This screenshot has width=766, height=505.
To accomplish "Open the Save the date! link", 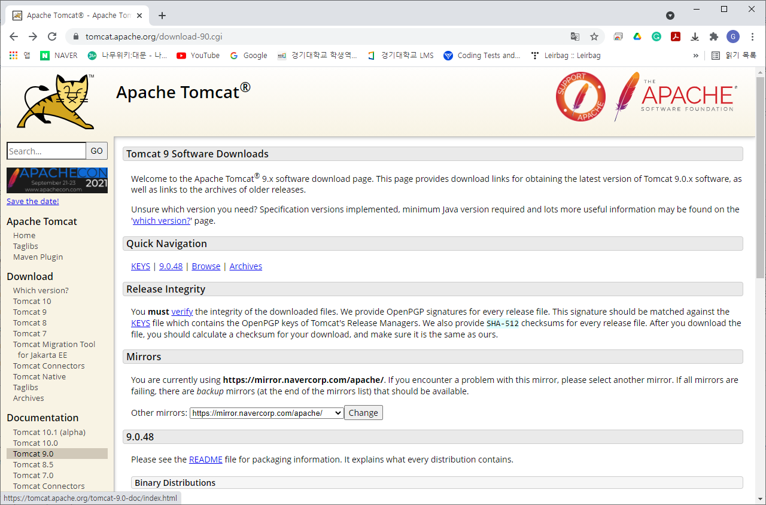I will coord(33,201).
